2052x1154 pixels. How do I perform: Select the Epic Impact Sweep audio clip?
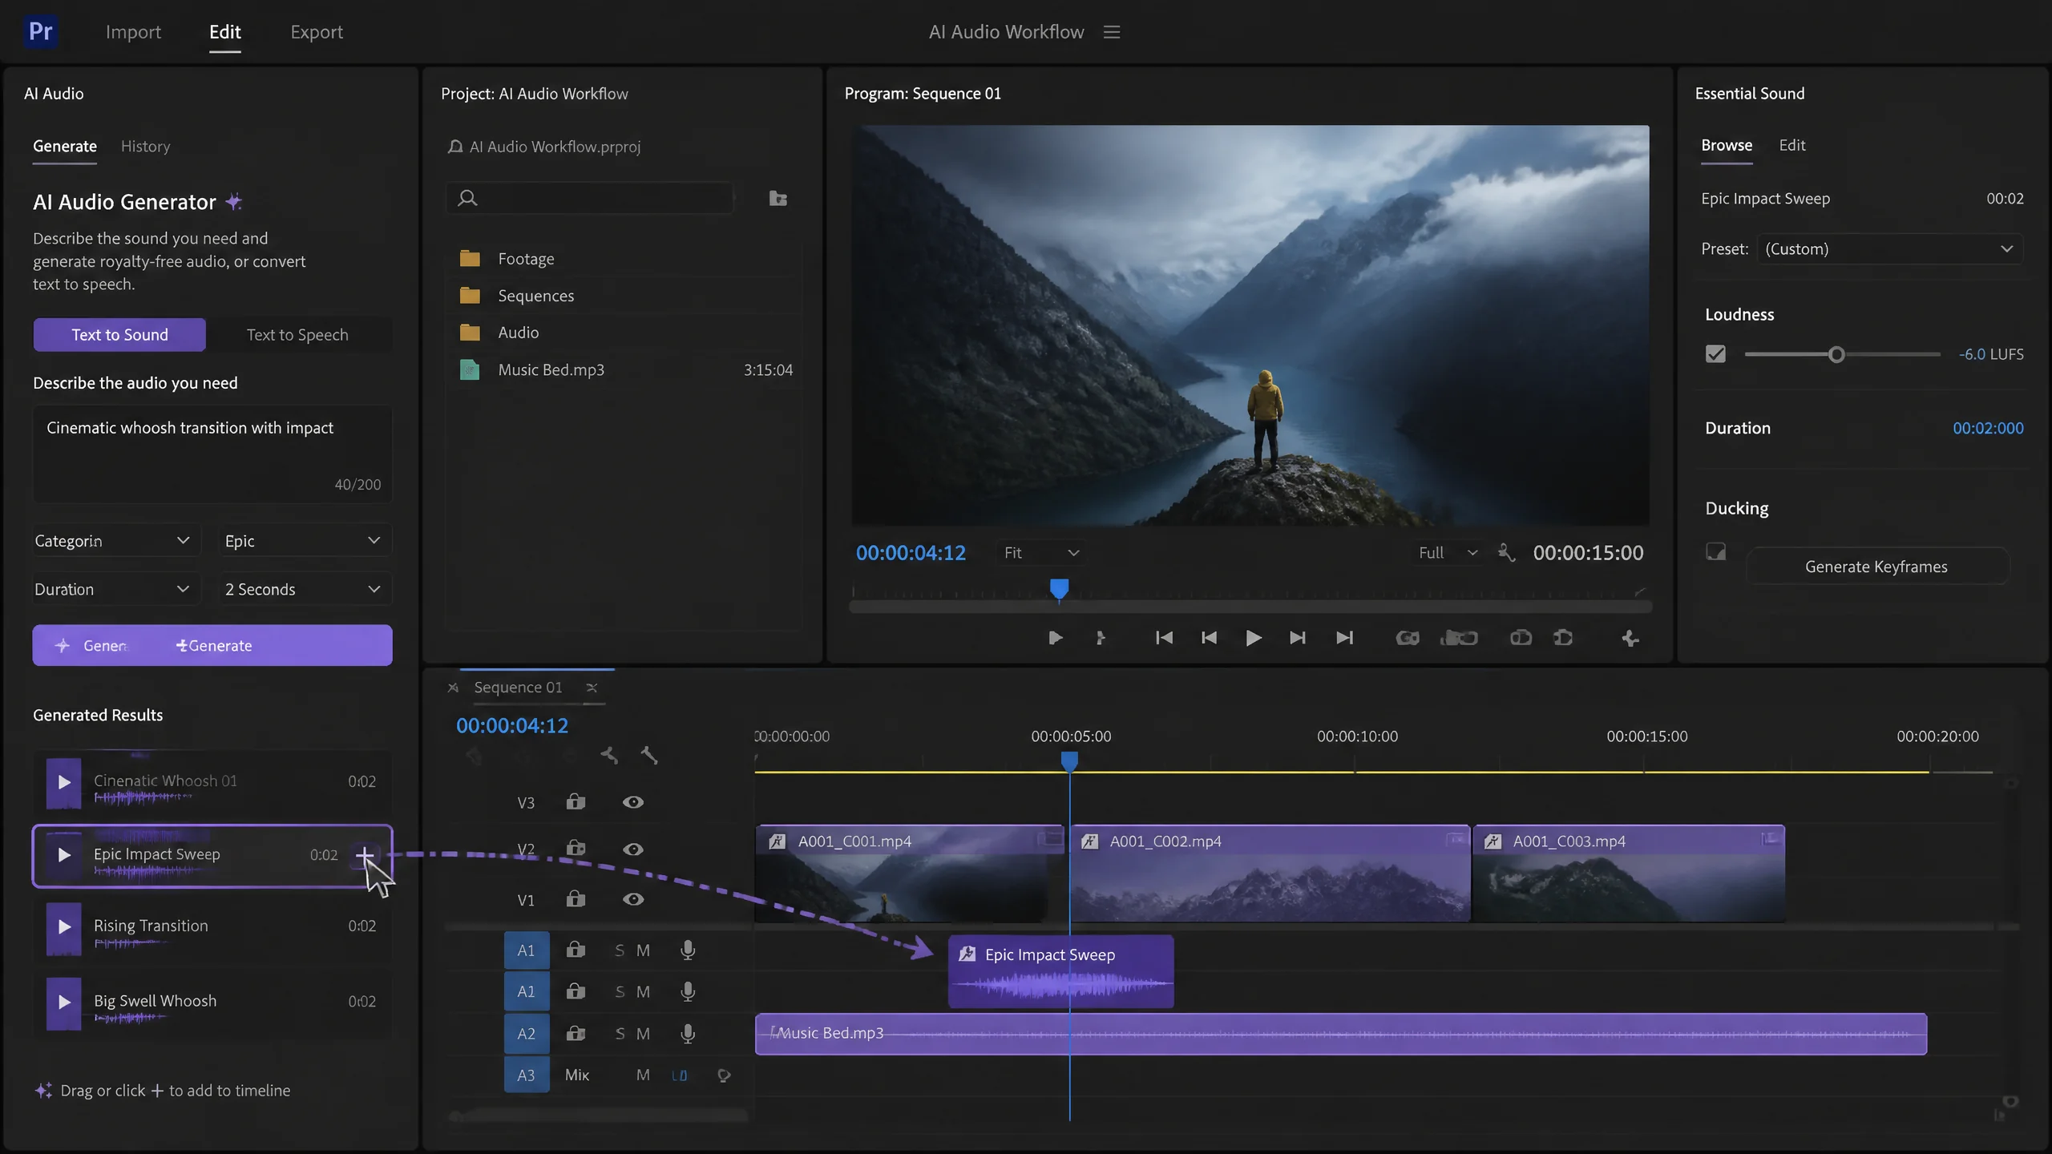[1061, 971]
